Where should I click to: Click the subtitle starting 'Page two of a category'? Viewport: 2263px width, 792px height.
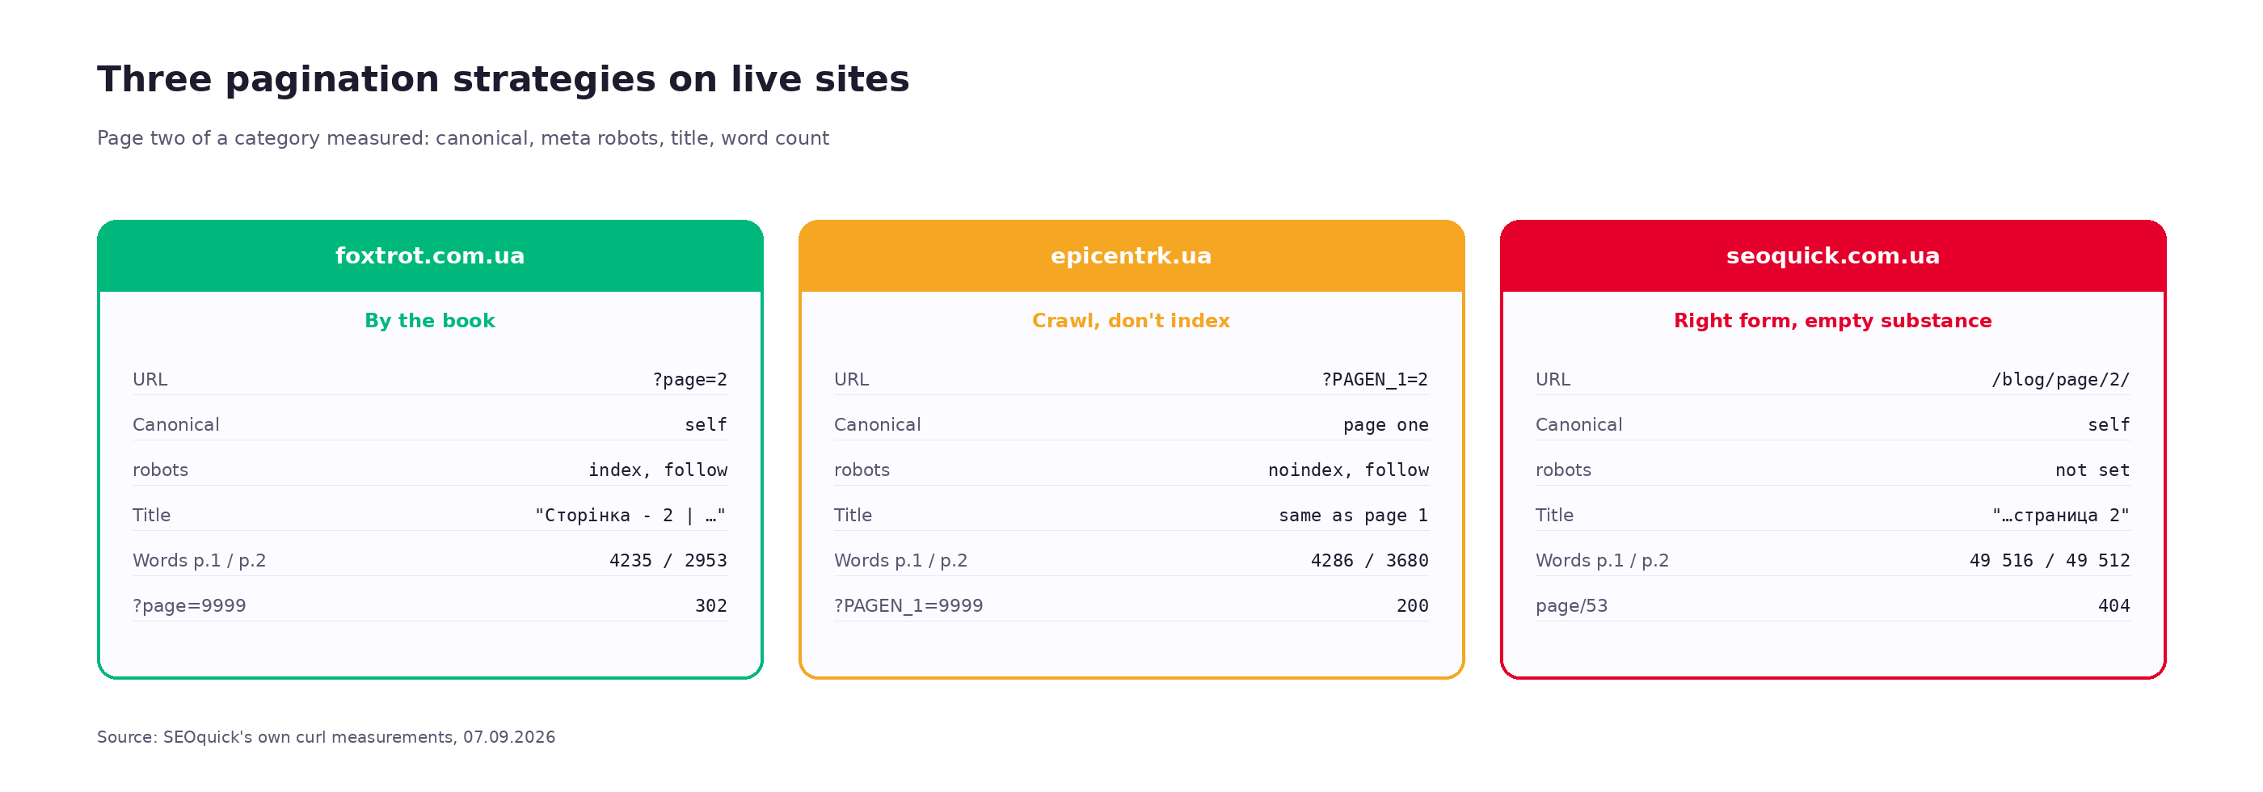click(463, 138)
